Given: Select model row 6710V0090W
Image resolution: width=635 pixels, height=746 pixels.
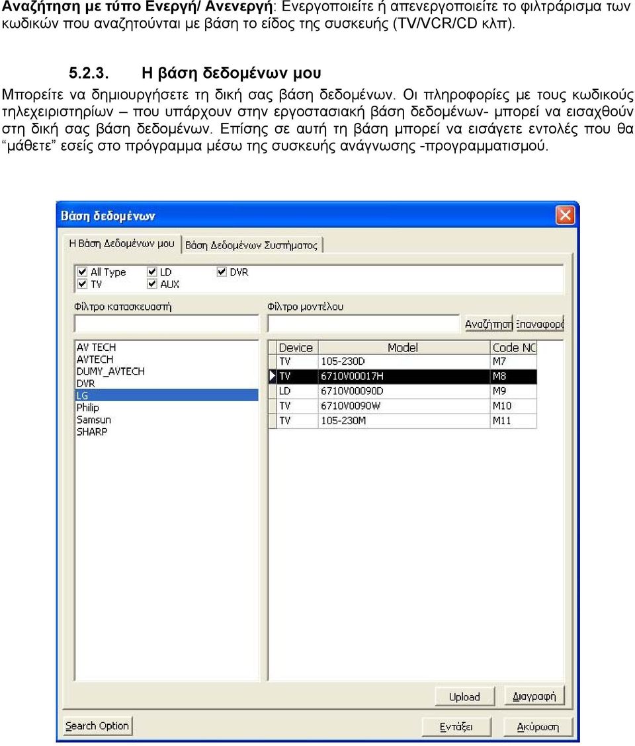Looking at the screenshot, I should click(x=403, y=406).
